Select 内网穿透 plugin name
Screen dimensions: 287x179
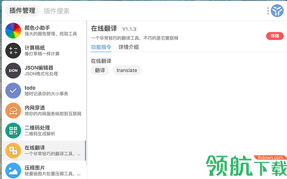click(x=35, y=108)
